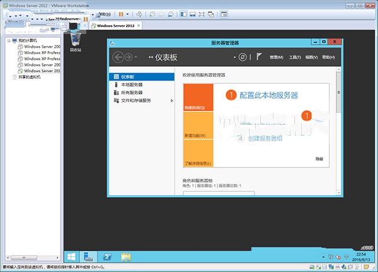The height and width of the screenshot is (272, 378).
Task: Open the 管理(M) menu
Action: (x=277, y=57)
